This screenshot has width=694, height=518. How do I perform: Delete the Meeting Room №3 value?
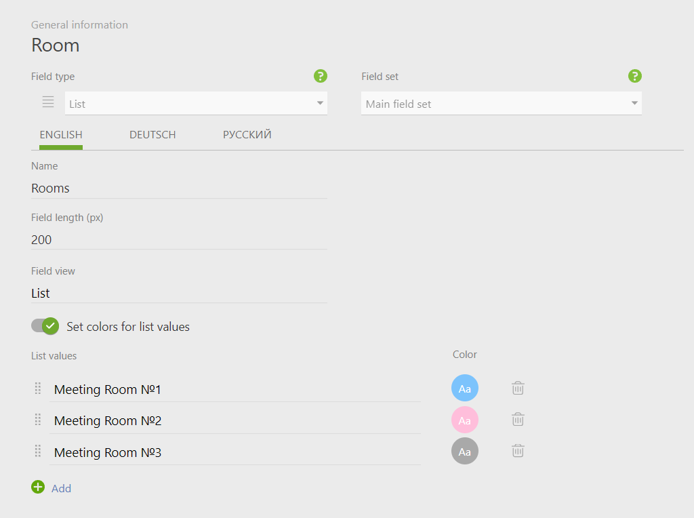pyautogui.click(x=518, y=451)
